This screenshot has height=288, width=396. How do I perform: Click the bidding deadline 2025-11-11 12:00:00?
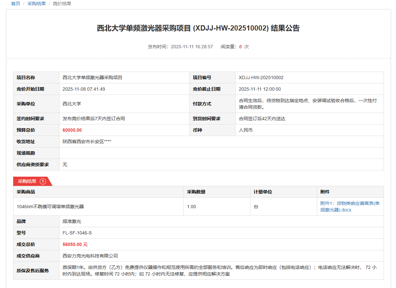coord(260,89)
